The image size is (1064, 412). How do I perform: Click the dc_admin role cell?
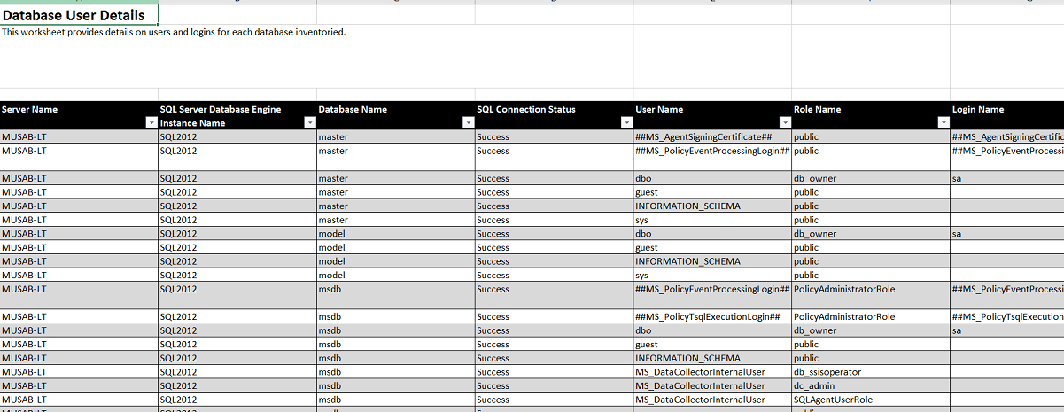(871, 385)
